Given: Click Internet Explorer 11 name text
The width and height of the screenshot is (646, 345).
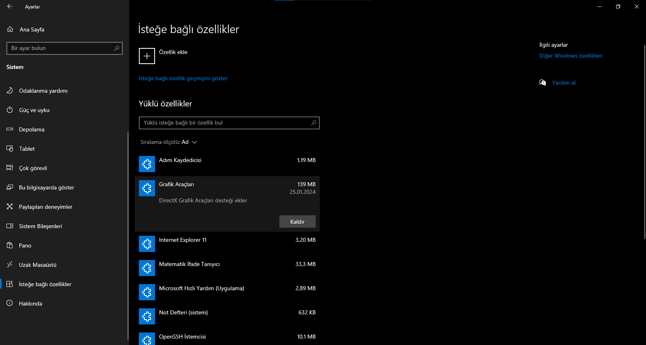Looking at the screenshot, I should [x=183, y=240].
